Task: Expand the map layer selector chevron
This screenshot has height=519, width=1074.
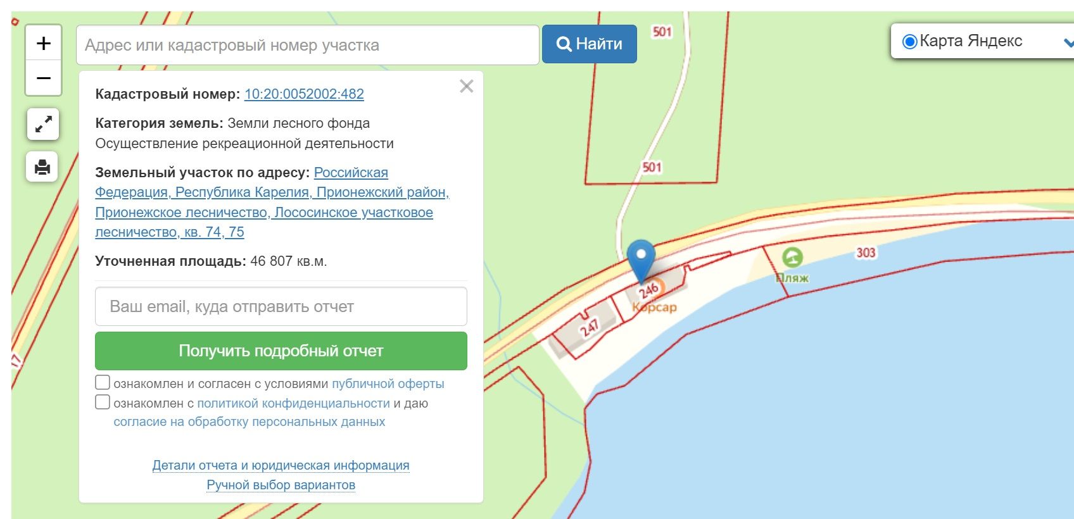Action: click(1068, 42)
